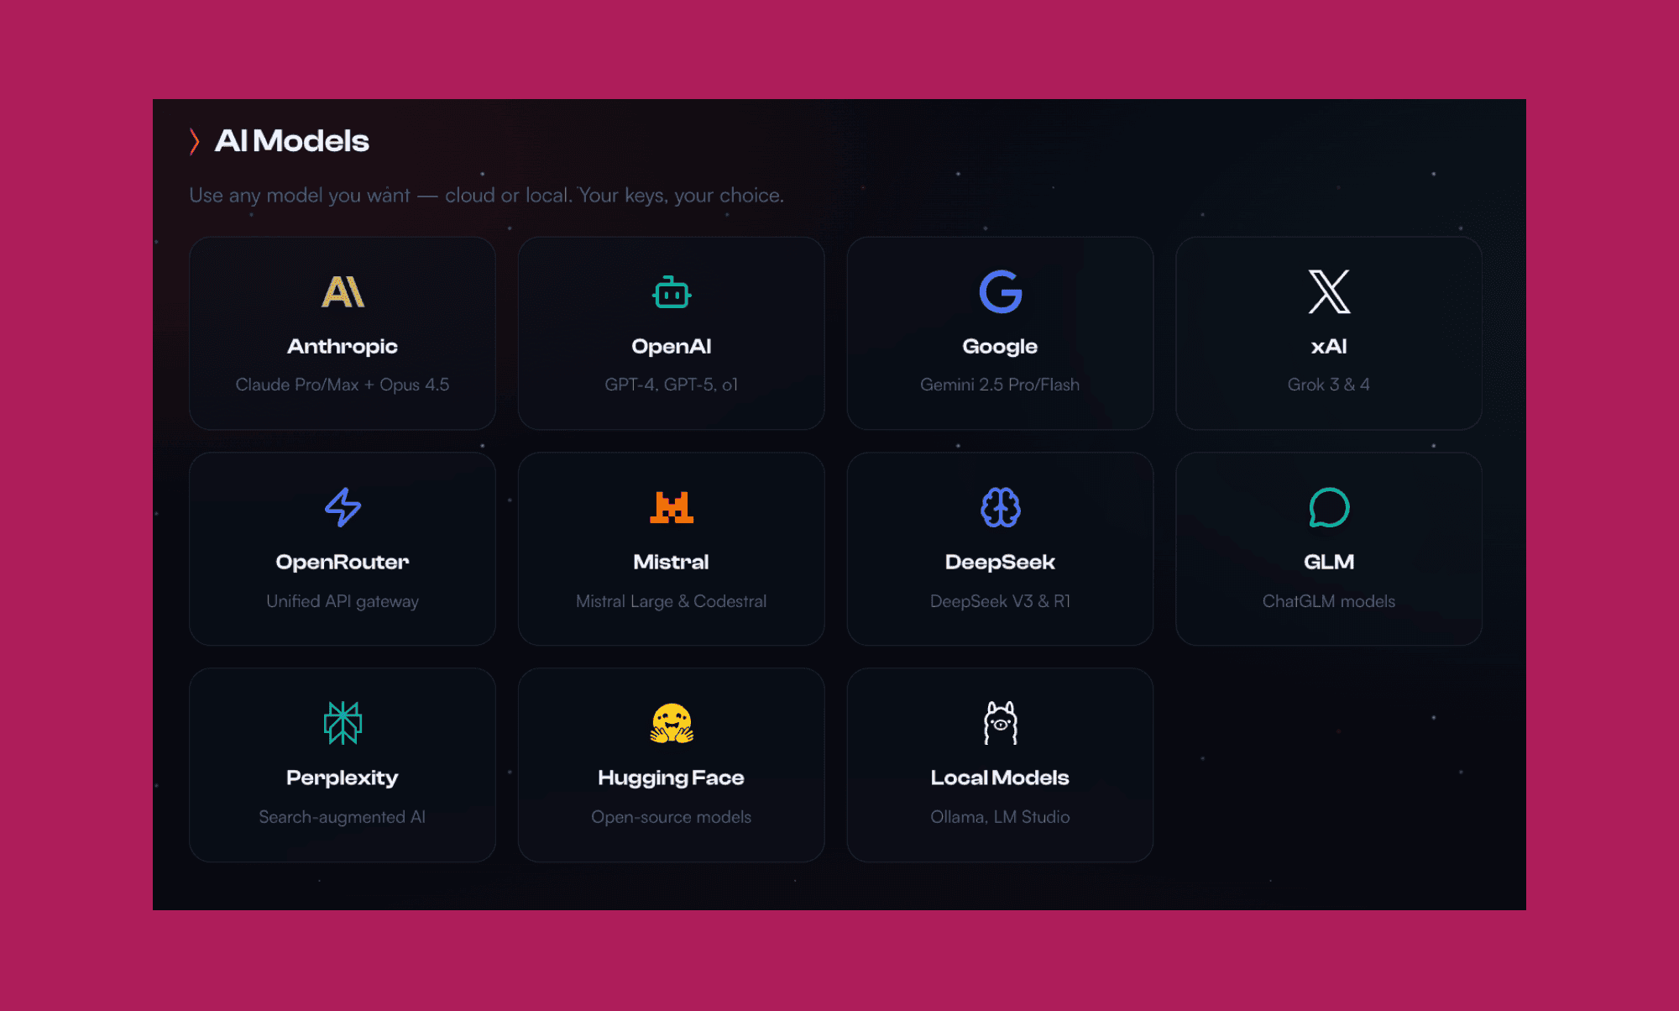Click the AI Models section heading
The height and width of the screenshot is (1011, 1679).
[x=292, y=141]
